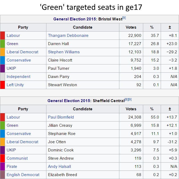The height and width of the screenshot is (179, 179).
Task: Click the magenta Pirate color cell beside Andy Halsall
Action: coord(2,167)
